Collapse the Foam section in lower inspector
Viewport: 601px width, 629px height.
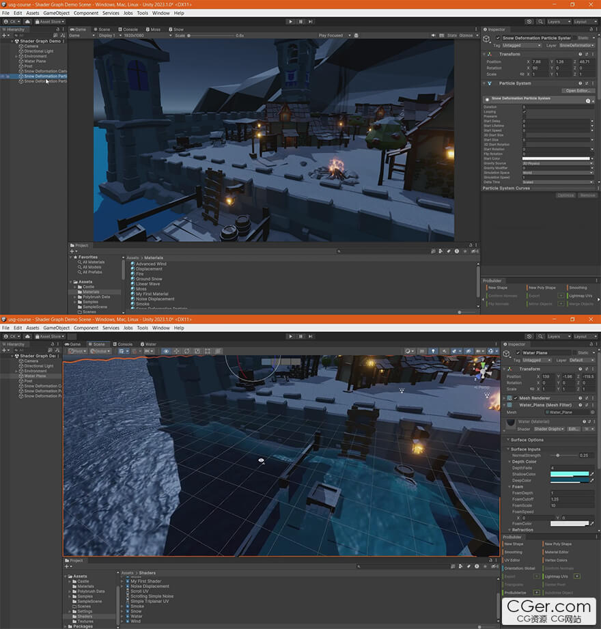(509, 486)
